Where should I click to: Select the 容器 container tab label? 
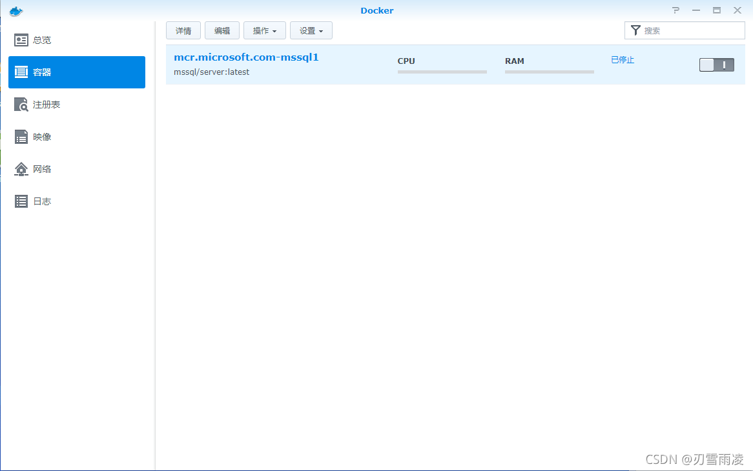42,72
